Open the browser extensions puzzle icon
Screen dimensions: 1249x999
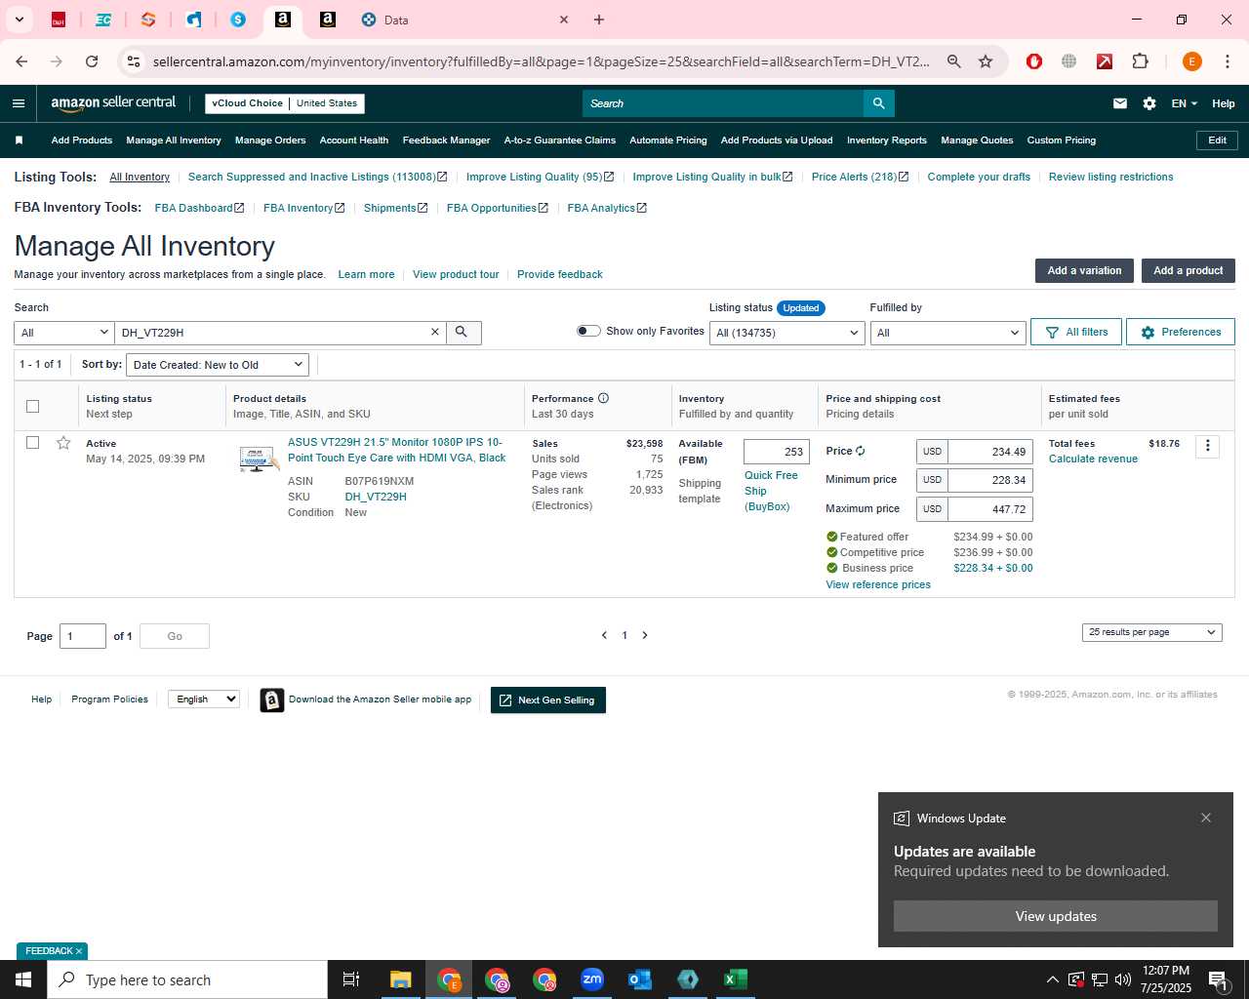[1140, 61]
